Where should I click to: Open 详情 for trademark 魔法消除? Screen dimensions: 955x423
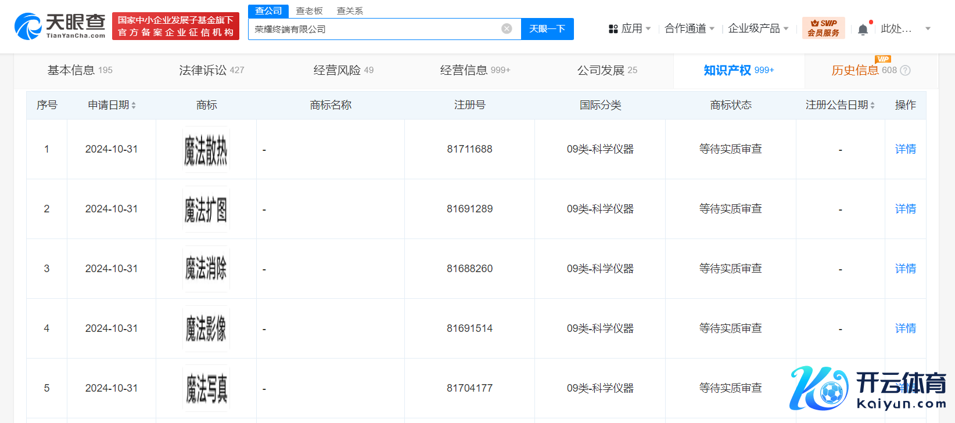[905, 269]
